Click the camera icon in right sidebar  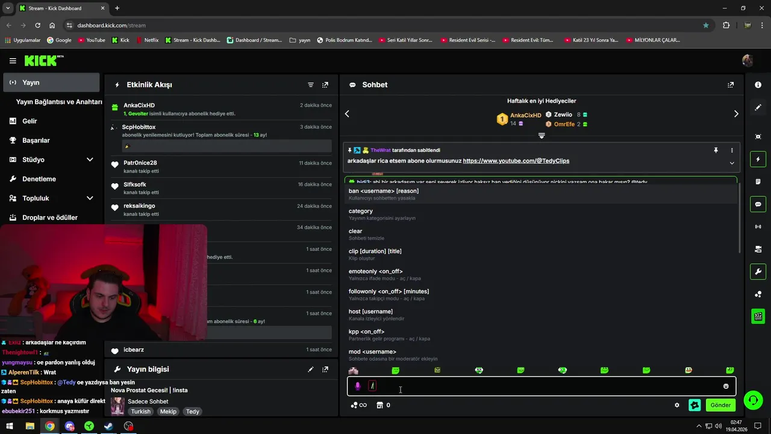click(x=758, y=249)
